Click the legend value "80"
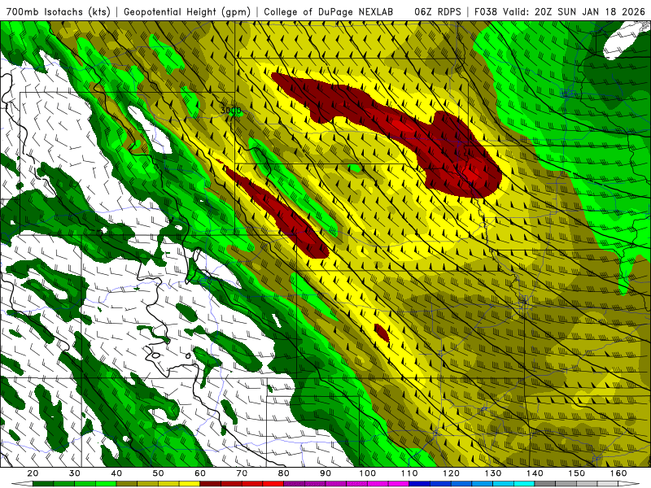 (283, 473)
